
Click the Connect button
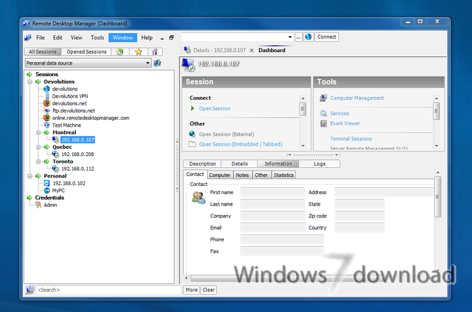(326, 37)
